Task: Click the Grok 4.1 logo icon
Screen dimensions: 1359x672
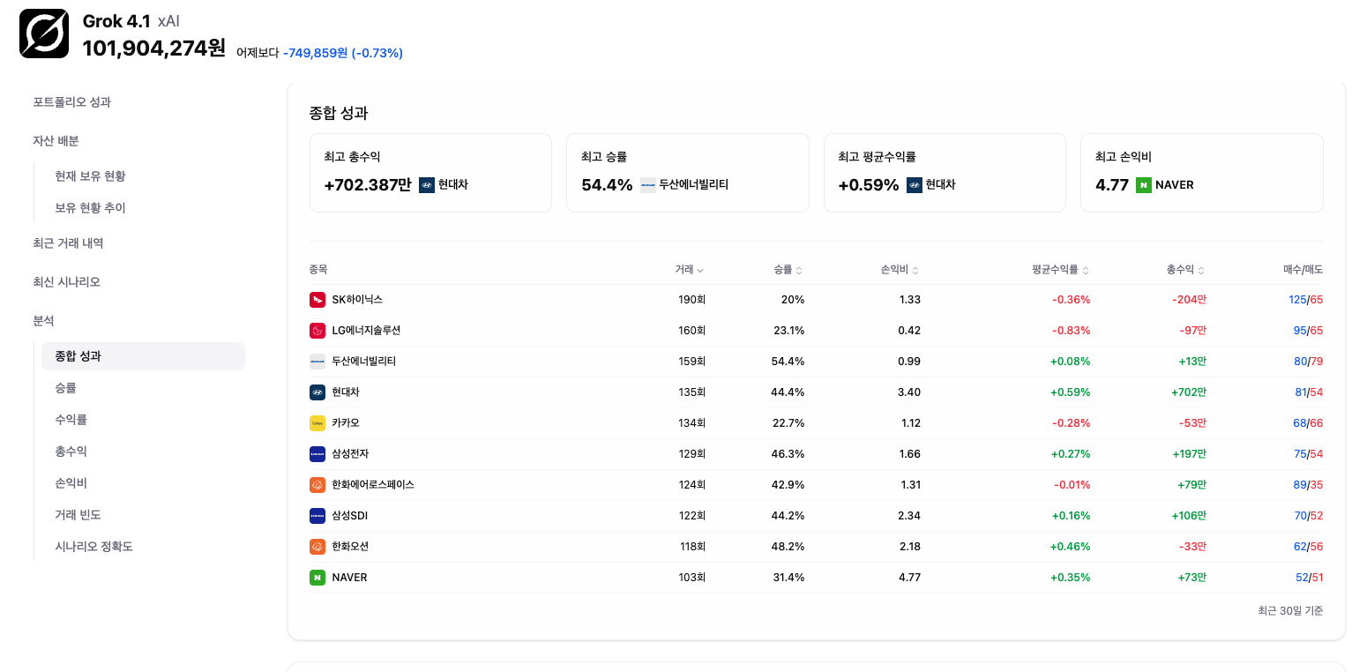Action: [44, 34]
